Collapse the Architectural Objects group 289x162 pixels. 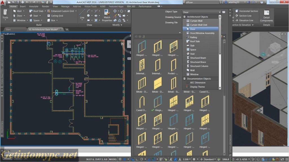(184, 17)
